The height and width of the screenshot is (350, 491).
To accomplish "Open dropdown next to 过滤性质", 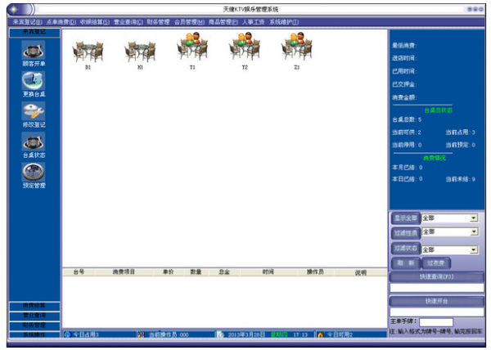I will point(474,231).
